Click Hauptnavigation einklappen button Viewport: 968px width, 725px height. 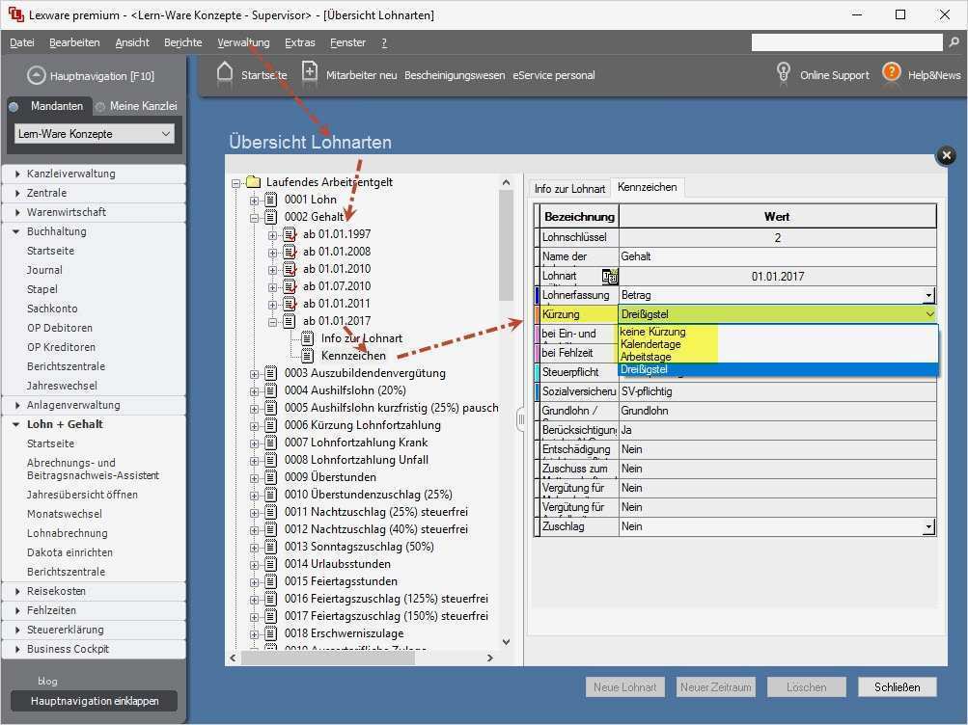pos(95,701)
